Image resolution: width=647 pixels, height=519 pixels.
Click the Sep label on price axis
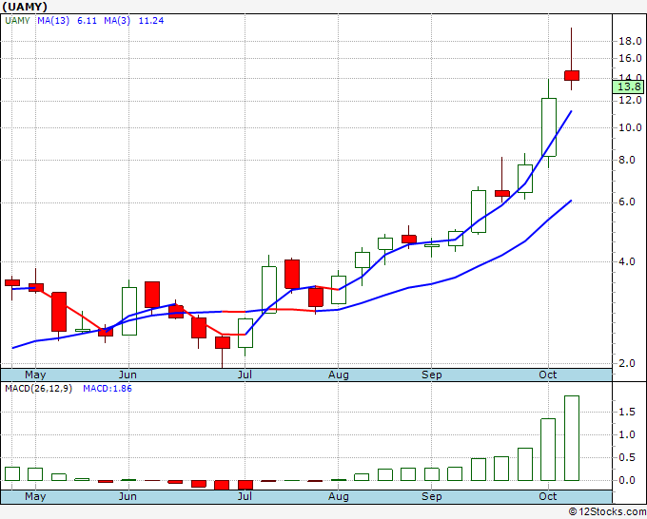pyautogui.click(x=432, y=375)
